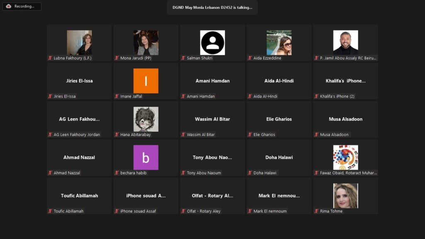Viewport: 425px width, 239px height.
Task: Click the 'Lubna Fakhoury (L.F.)' name label
Action: 72,58
